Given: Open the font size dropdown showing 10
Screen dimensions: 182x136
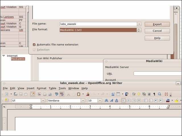Looking at the screenshot, I should 100,101.
